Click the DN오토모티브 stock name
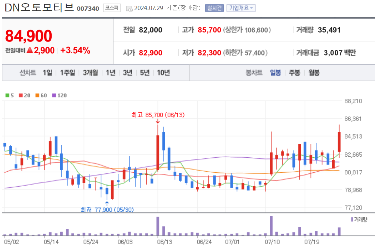The height and width of the screenshot is (246, 375). (39, 8)
